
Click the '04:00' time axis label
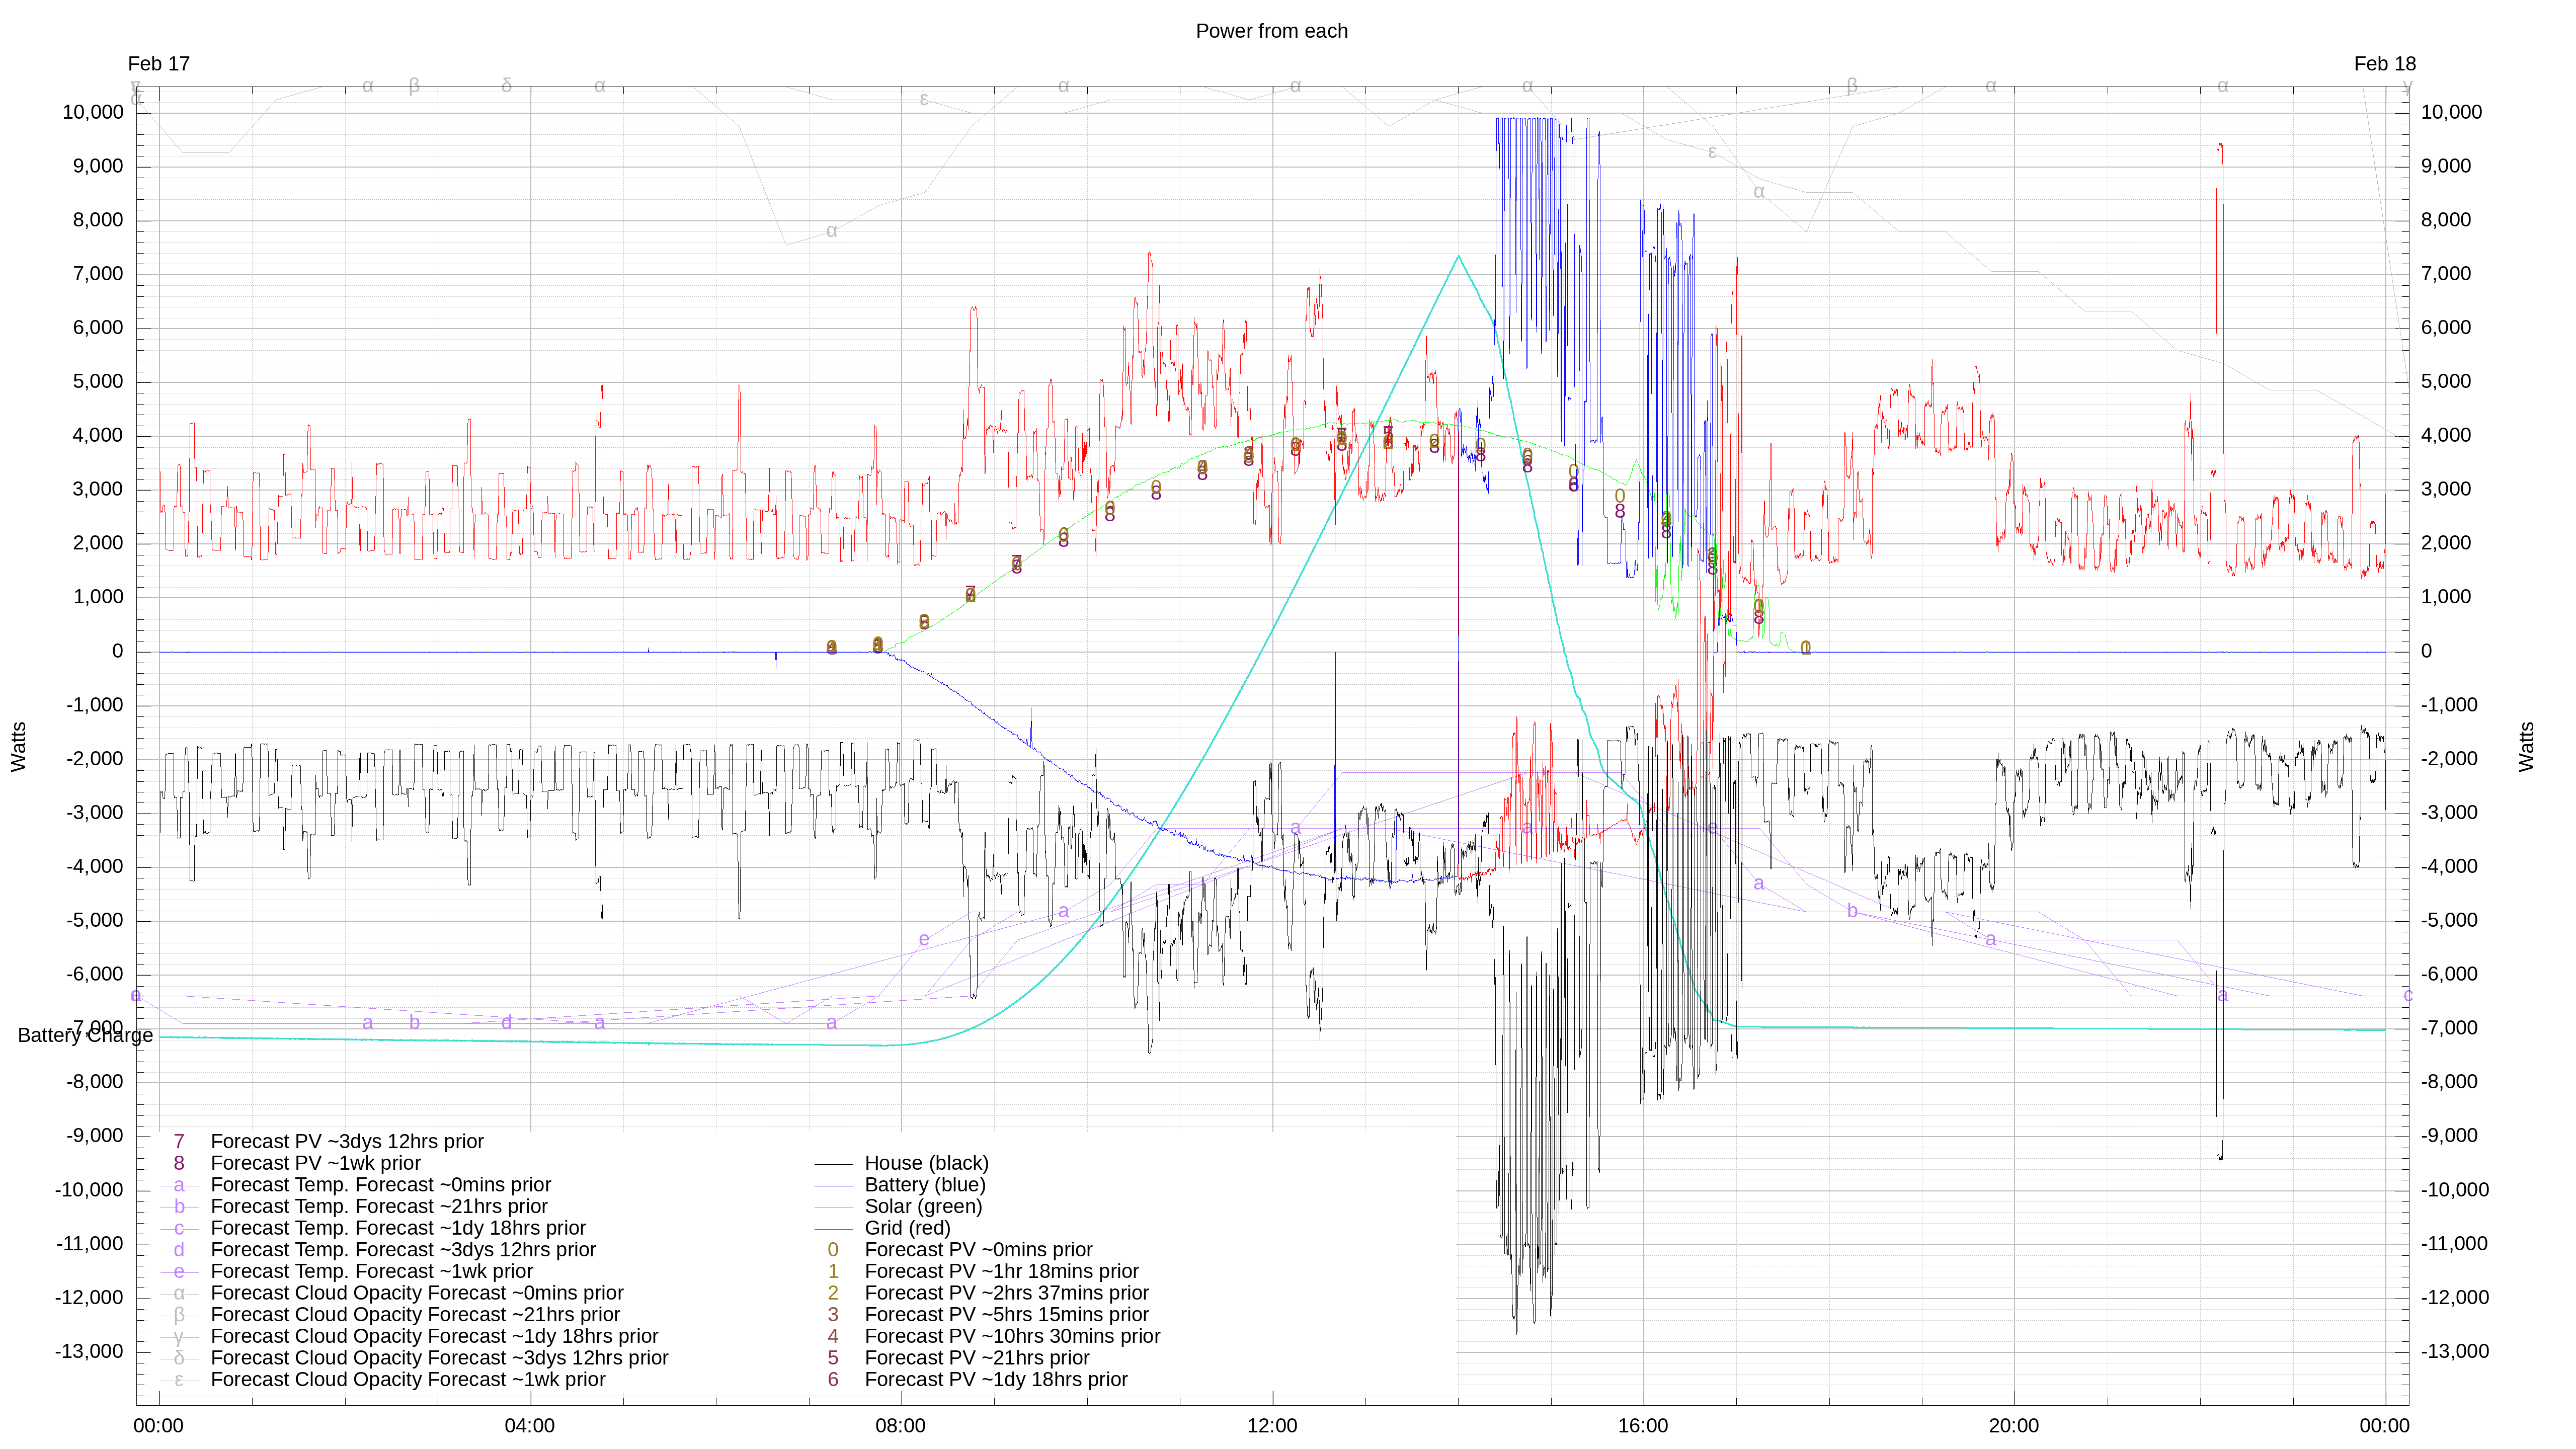pos(529,1426)
